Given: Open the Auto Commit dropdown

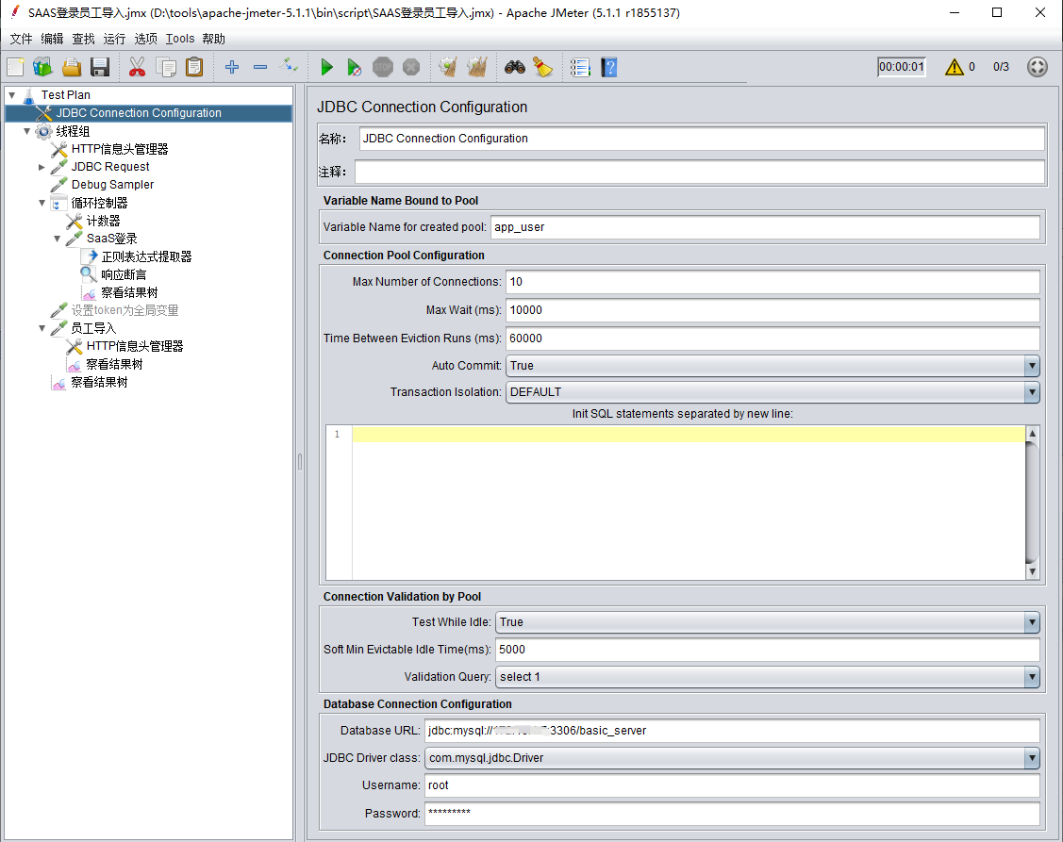Looking at the screenshot, I should [772, 366].
